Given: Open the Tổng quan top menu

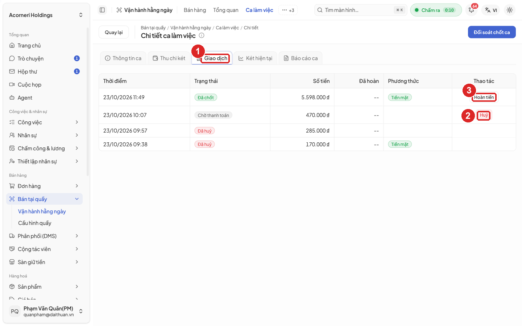Looking at the screenshot, I should [226, 10].
